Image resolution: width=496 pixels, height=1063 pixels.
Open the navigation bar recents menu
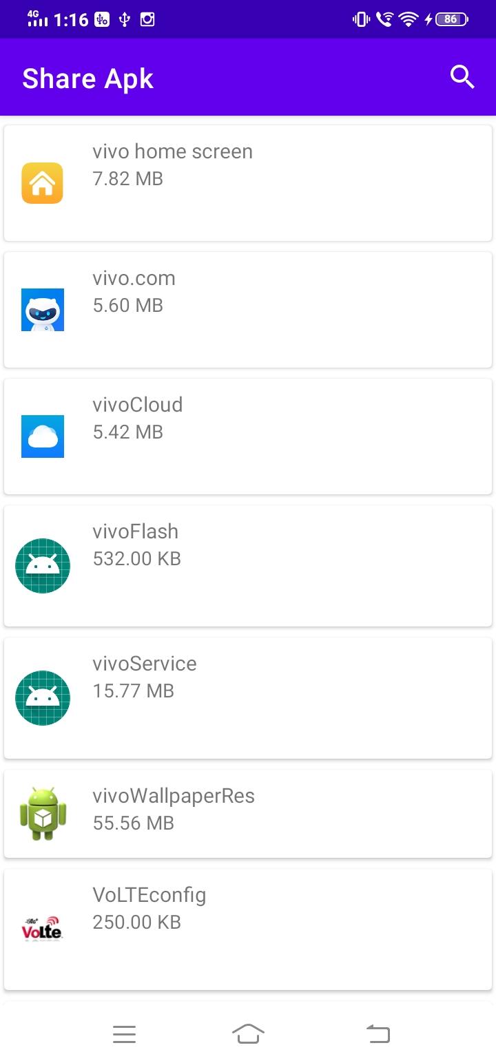tap(125, 1034)
